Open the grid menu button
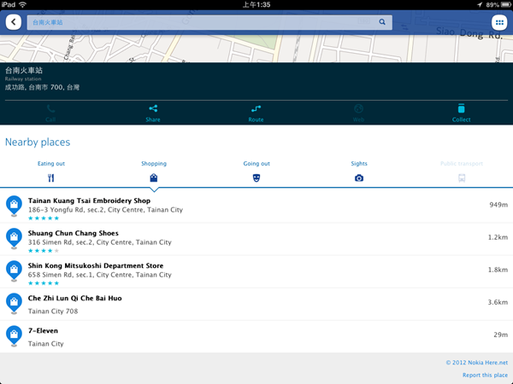The image size is (513, 384). coord(499,22)
